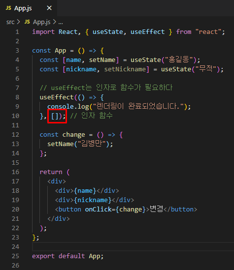Open the App.js breadcrumb segment

coord(42,22)
